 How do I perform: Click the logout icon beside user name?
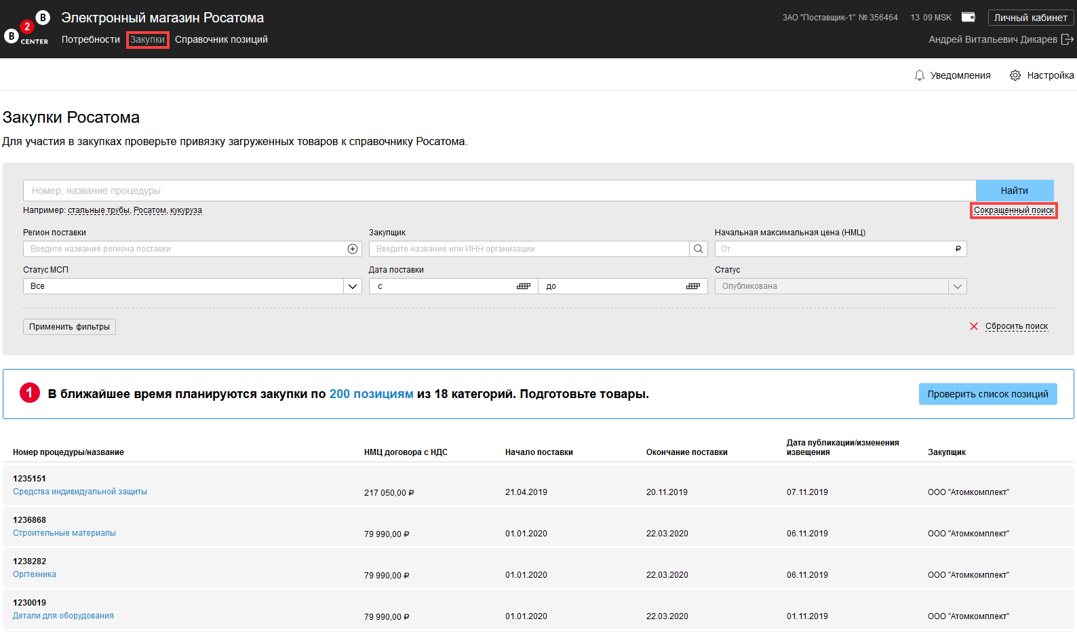tap(1067, 39)
